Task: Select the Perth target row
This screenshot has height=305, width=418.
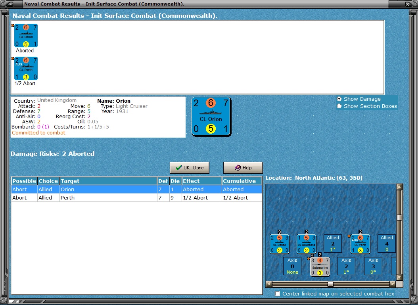Action: (x=137, y=198)
